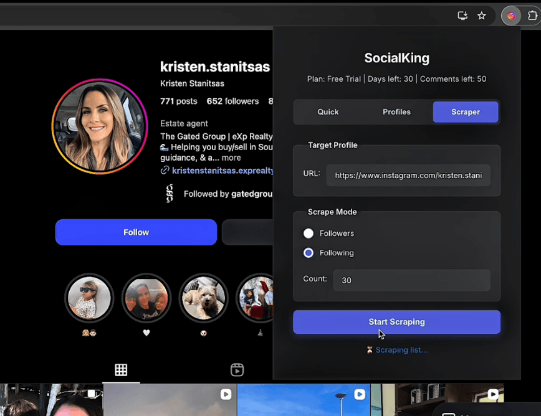Click the target profile URL field
This screenshot has height=416, width=541.
408,176
